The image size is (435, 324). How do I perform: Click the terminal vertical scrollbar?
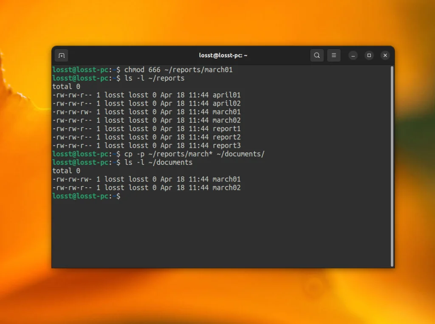pos(392,166)
